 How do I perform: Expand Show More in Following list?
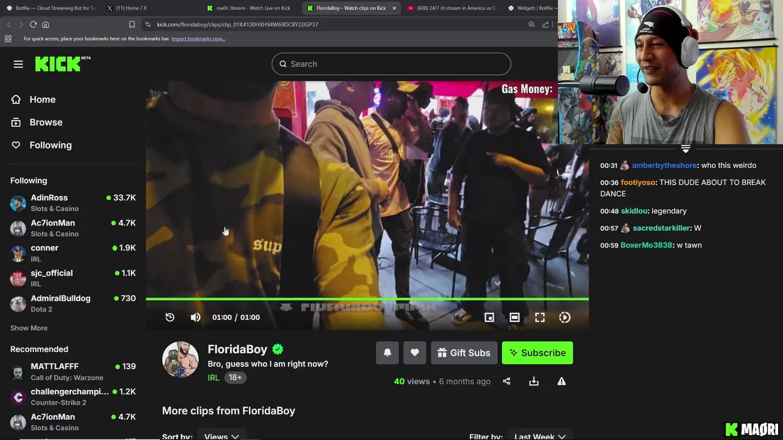[29, 328]
